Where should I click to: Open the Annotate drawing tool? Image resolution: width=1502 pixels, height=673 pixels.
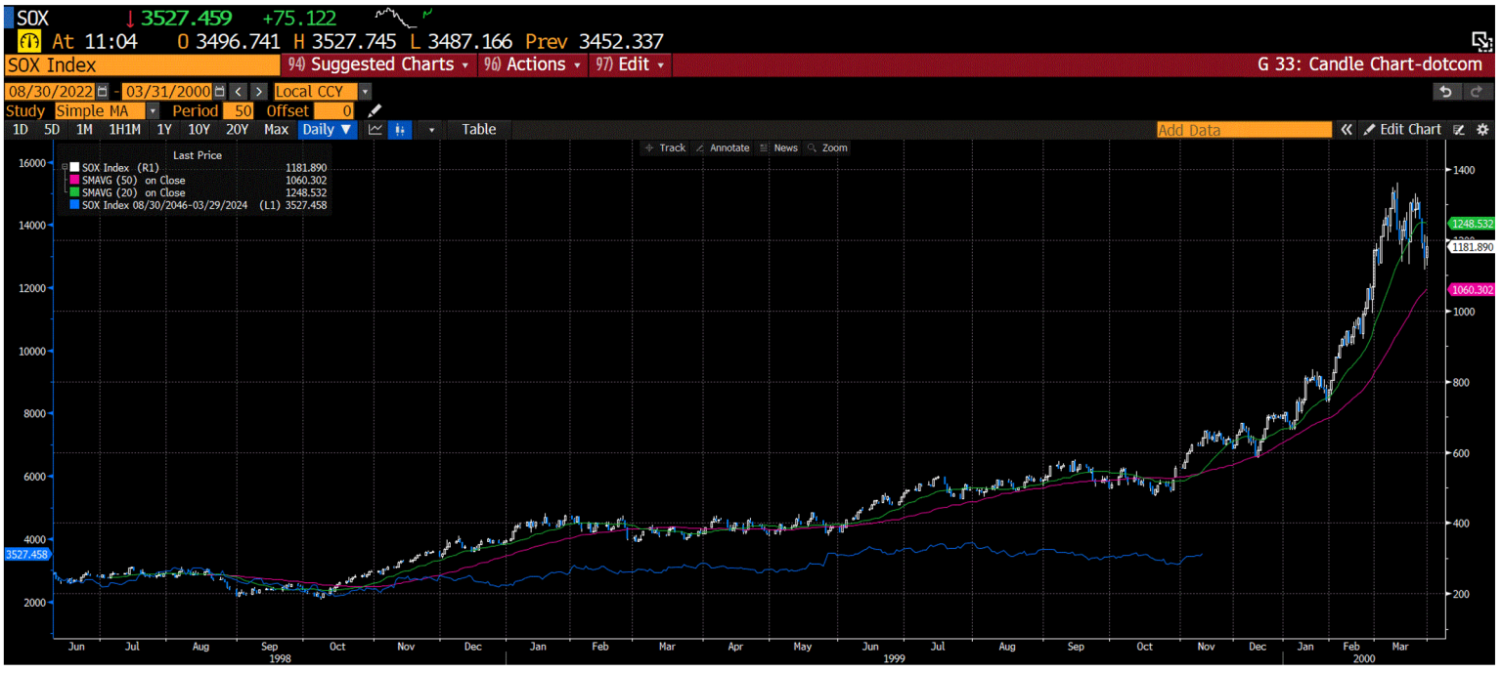click(x=724, y=147)
